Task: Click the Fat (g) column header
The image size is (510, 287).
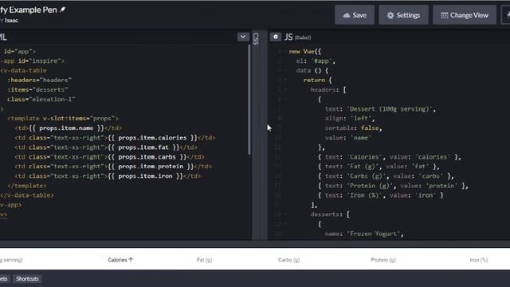Action: click(x=204, y=260)
